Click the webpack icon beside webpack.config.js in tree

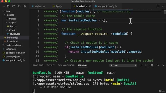pos(4,60)
